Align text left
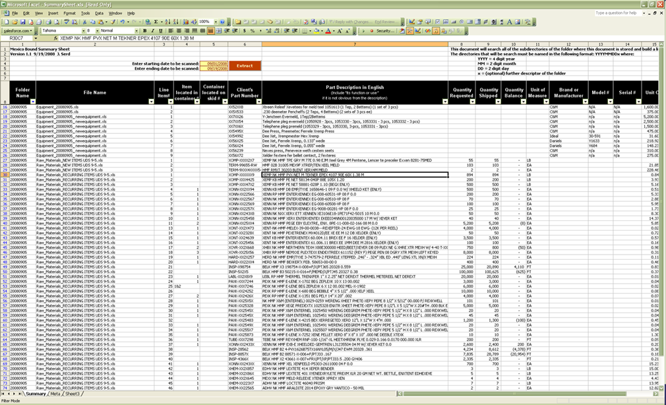666x405 pixels. [171, 30]
